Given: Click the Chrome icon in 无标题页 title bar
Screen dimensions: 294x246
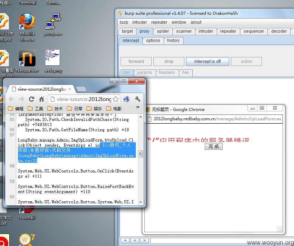Looking at the screenshot, I should point(148,109).
